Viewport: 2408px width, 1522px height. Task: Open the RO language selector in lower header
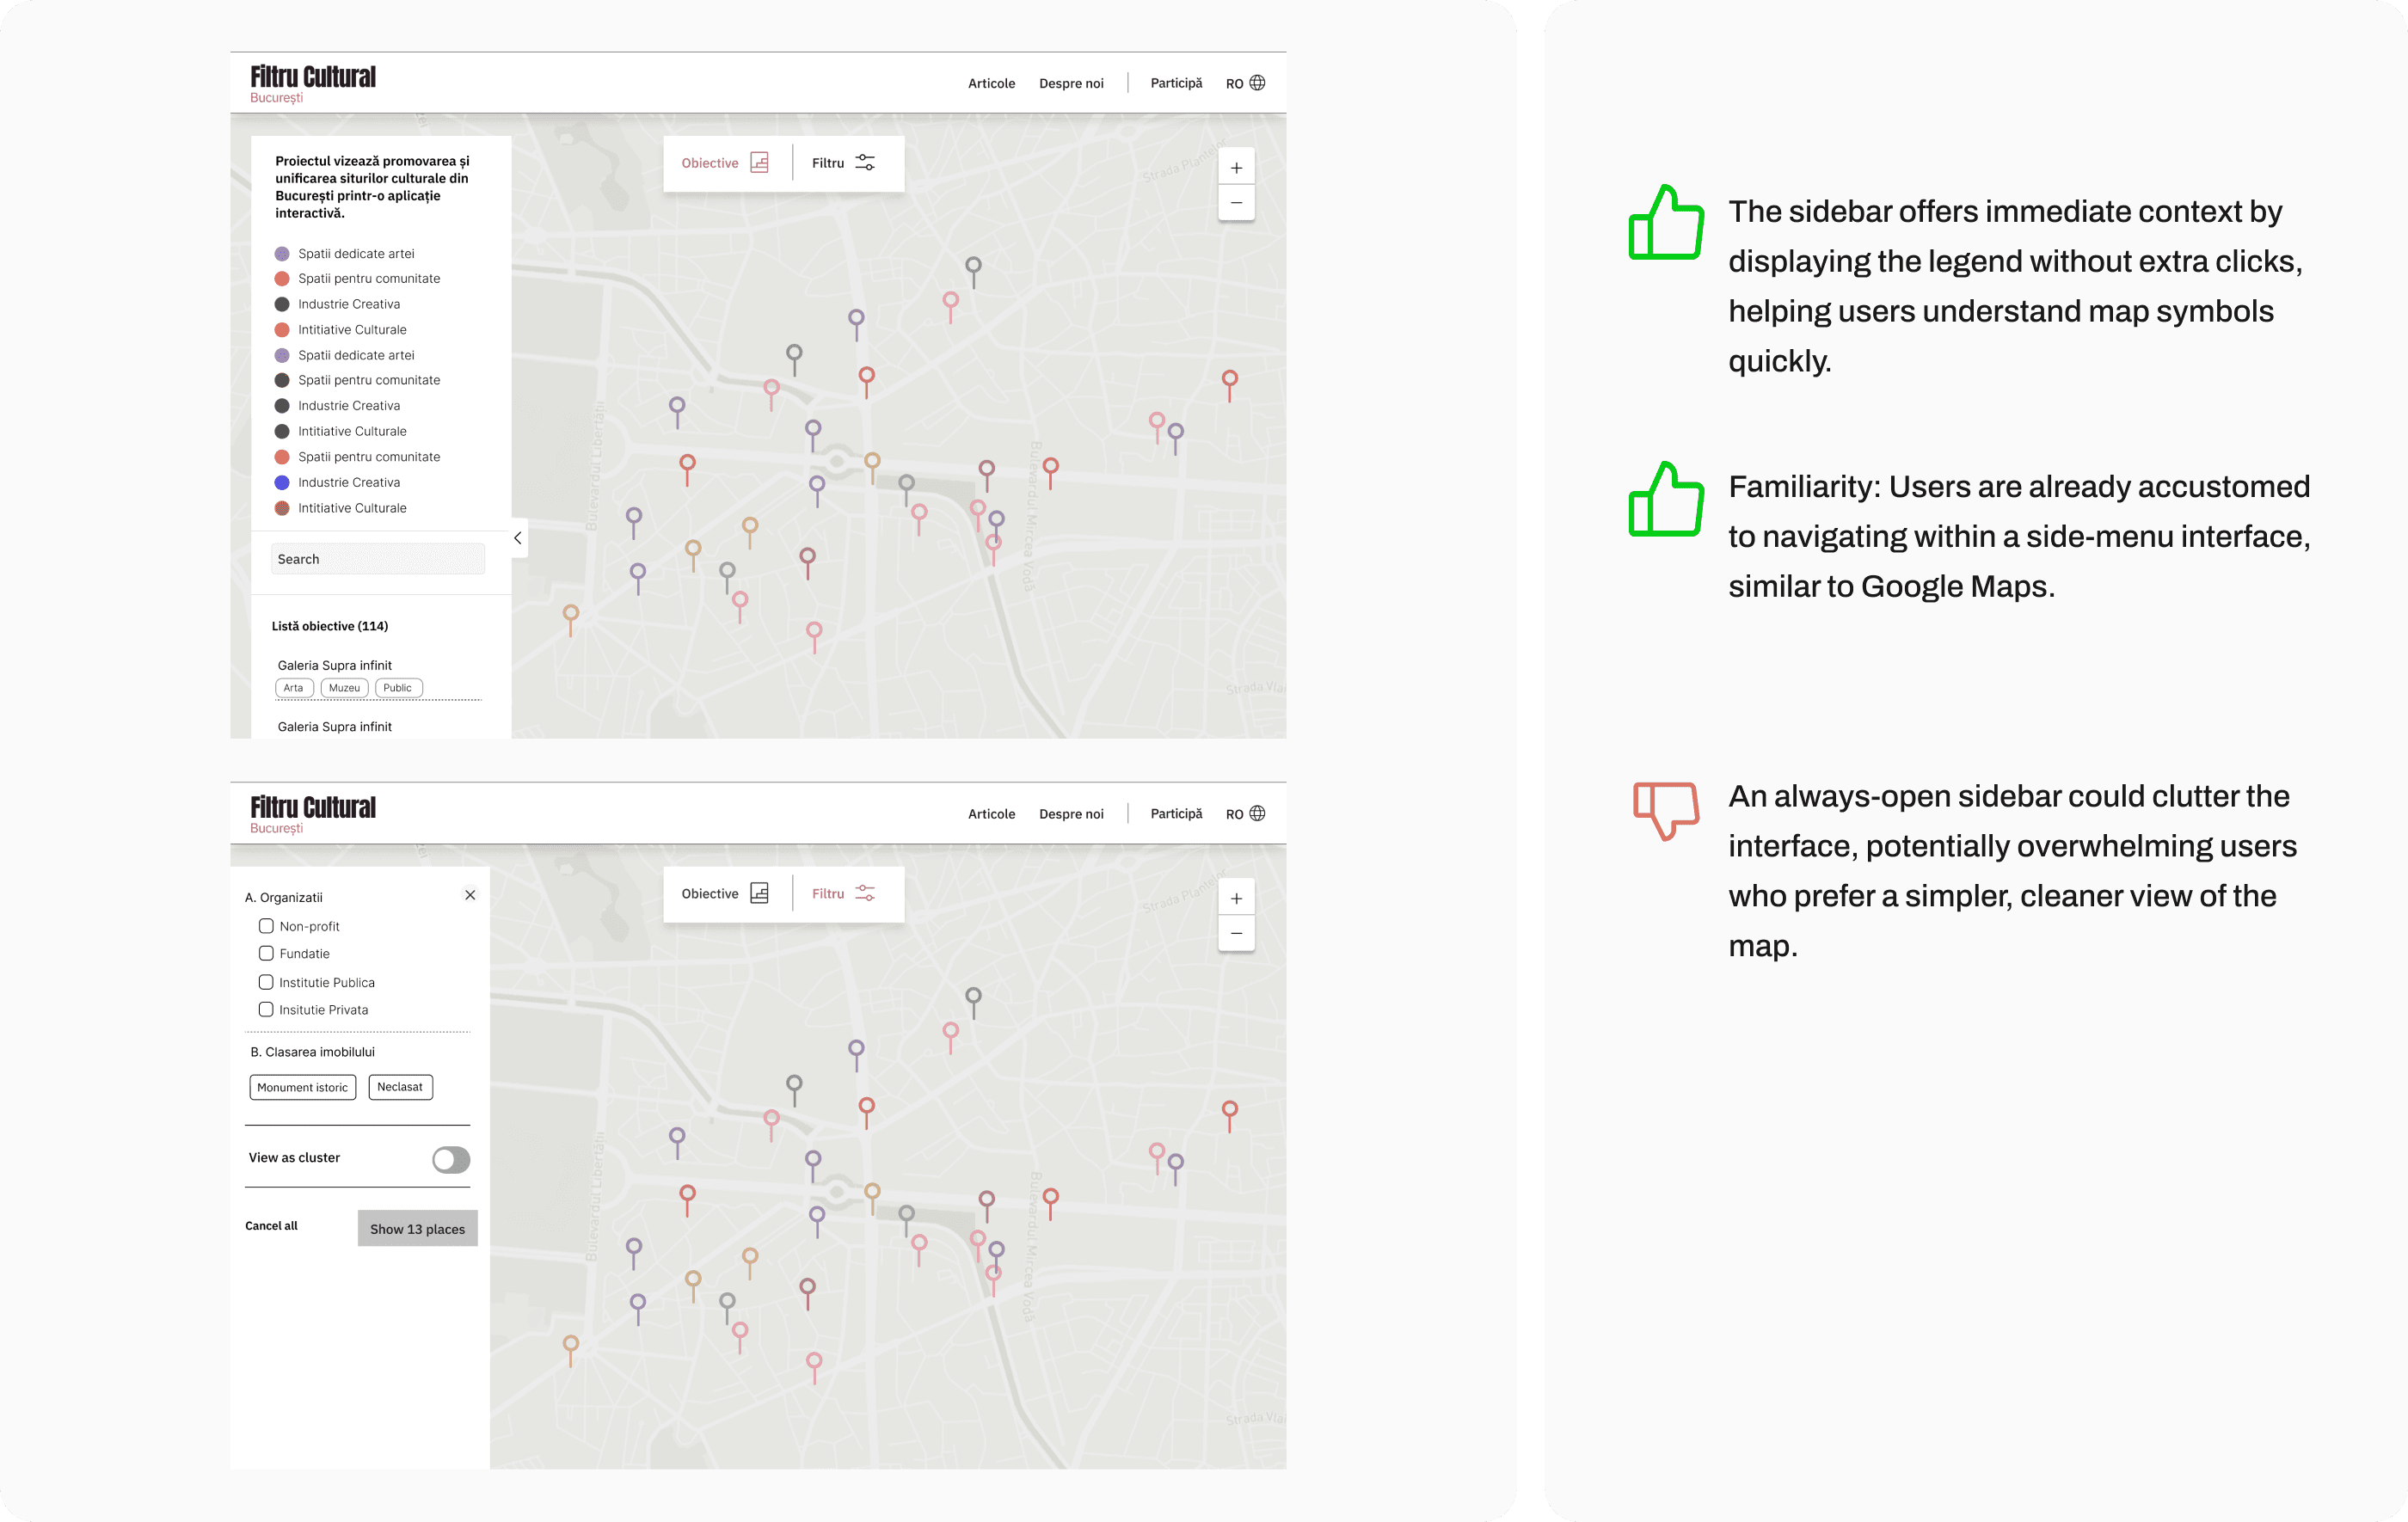[1235, 814]
